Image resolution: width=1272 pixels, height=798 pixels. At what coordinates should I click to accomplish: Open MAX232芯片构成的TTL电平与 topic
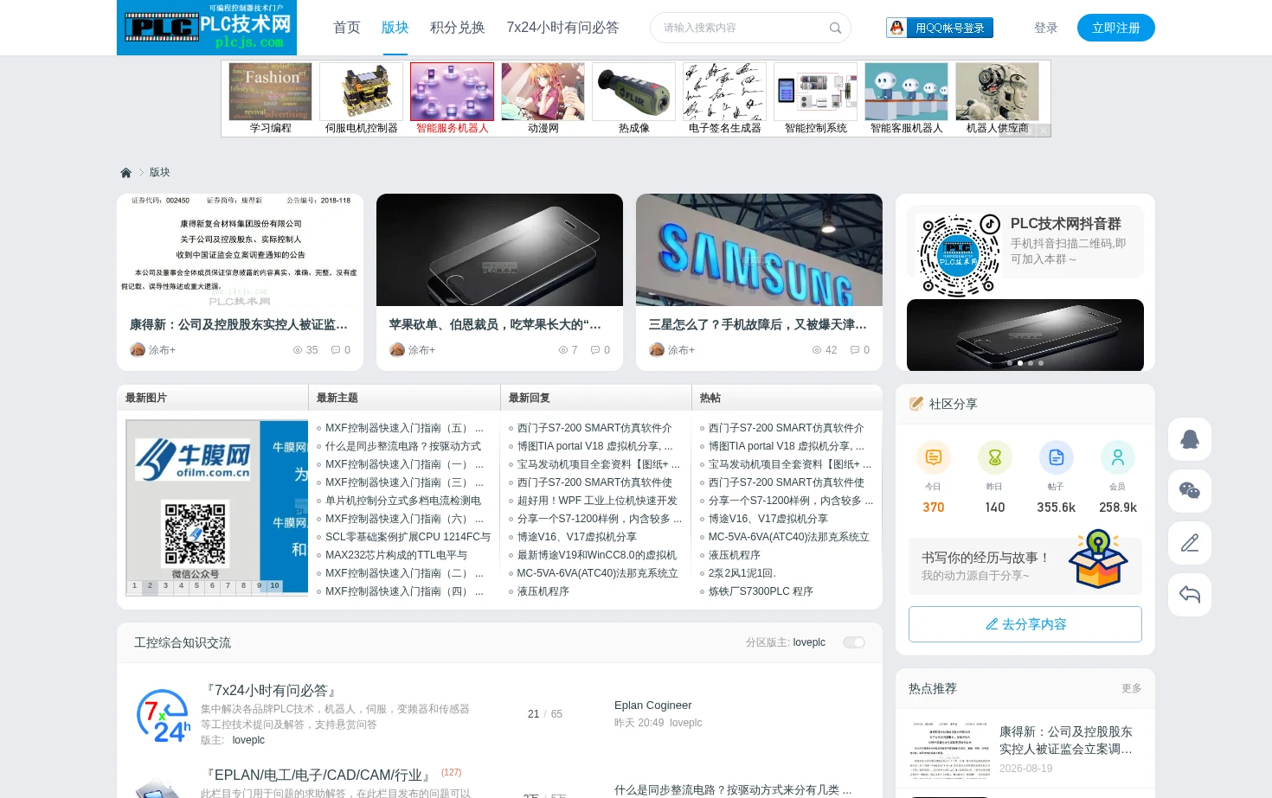pyautogui.click(x=396, y=555)
